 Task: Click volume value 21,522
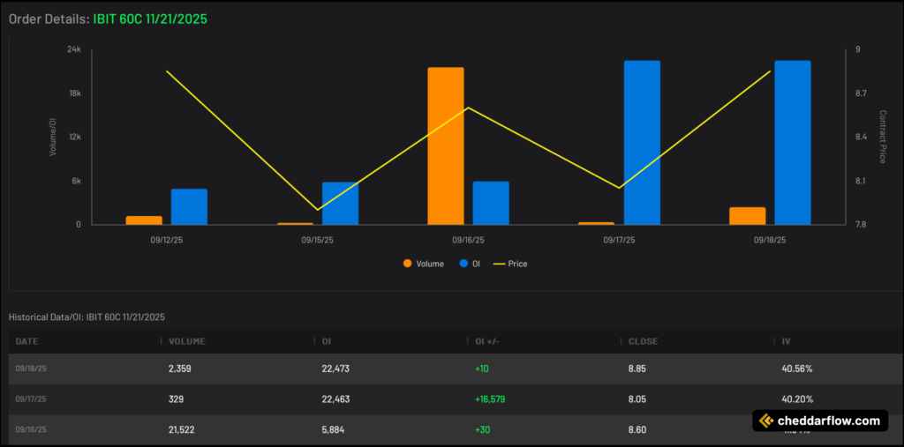tap(182, 429)
